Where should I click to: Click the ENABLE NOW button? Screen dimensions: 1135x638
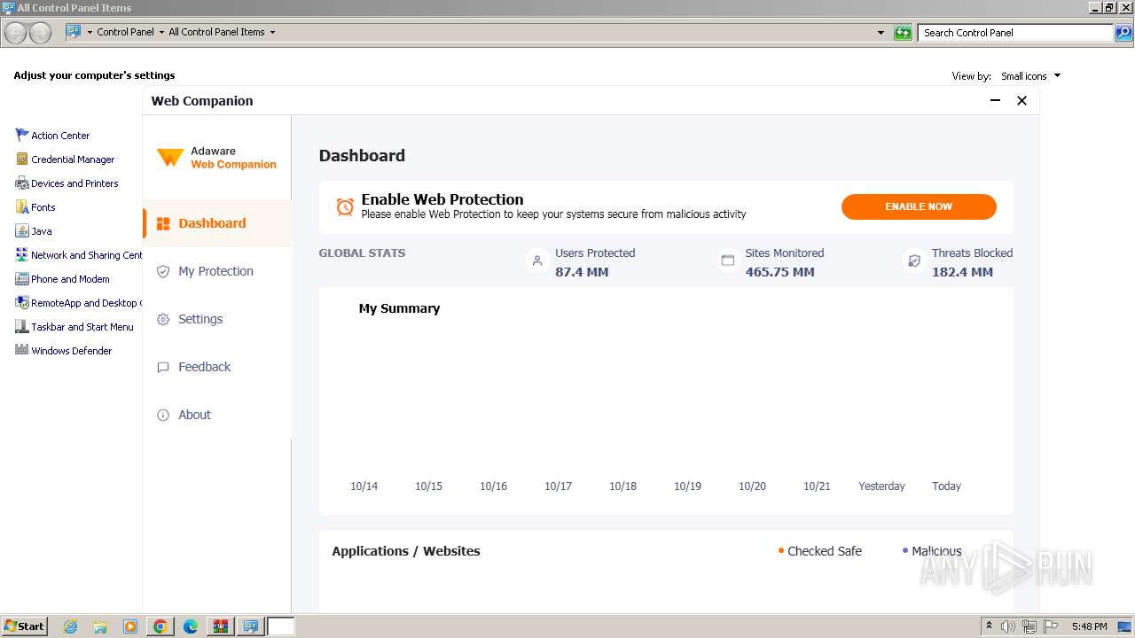point(919,206)
